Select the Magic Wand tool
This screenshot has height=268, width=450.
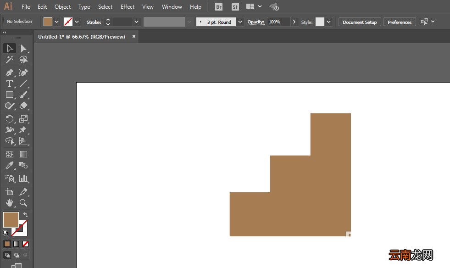pos(10,60)
